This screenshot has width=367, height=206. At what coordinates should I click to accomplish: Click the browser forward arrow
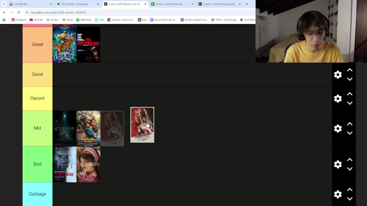[11, 13]
